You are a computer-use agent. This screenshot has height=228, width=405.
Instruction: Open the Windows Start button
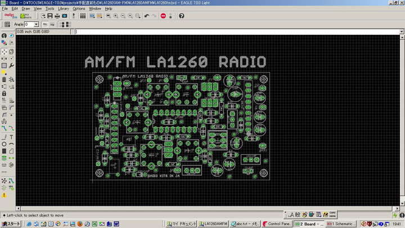point(11,223)
